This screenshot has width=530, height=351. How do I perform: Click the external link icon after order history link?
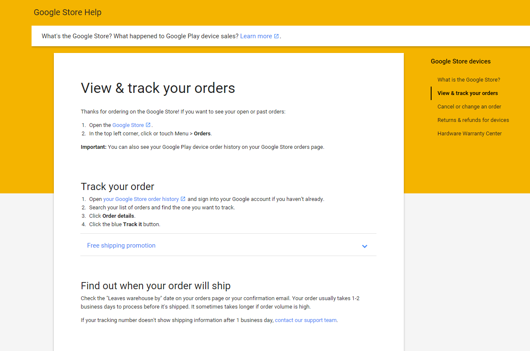(x=183, y=199)
